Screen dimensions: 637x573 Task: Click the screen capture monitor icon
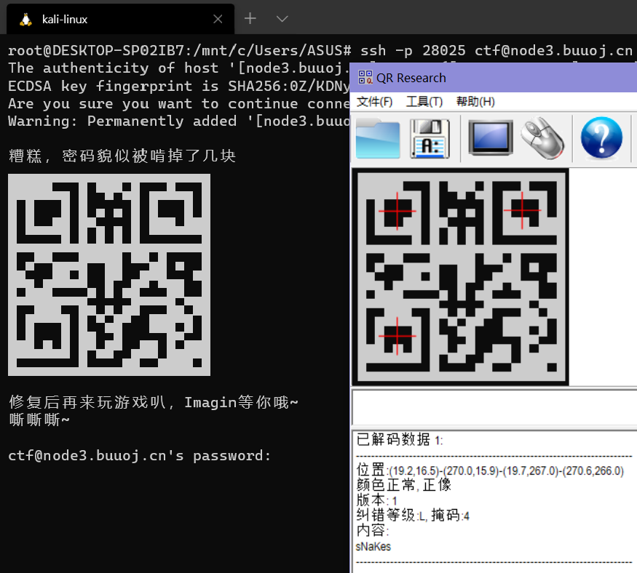click(x=491, y=137)
